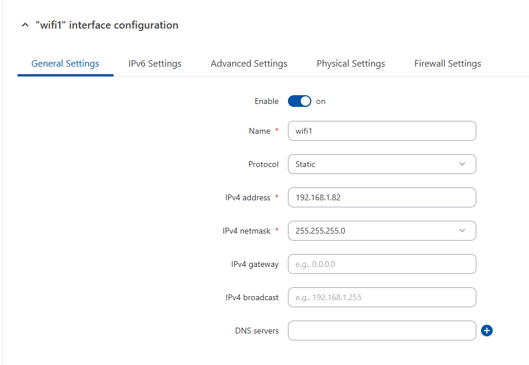Switch to the IPv6 Settings tab
The width and height of the screenshot is (529, 365).
154,63
